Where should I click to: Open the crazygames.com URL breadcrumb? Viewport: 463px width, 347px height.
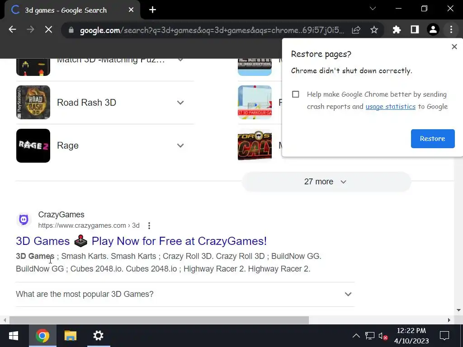point(89,225)
